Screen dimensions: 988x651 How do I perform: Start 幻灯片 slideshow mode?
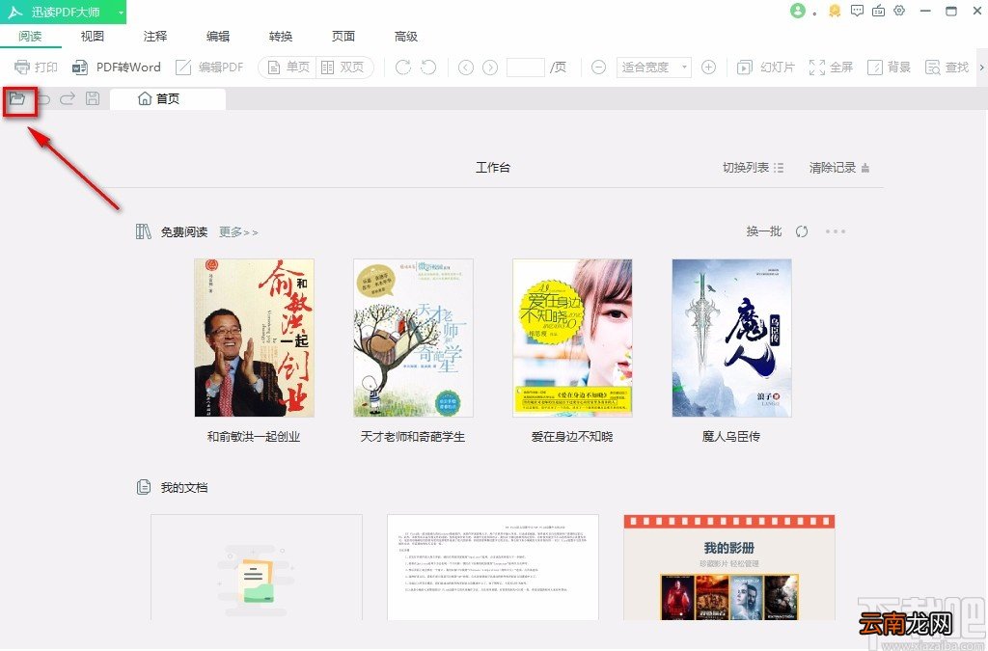(765, 68)
